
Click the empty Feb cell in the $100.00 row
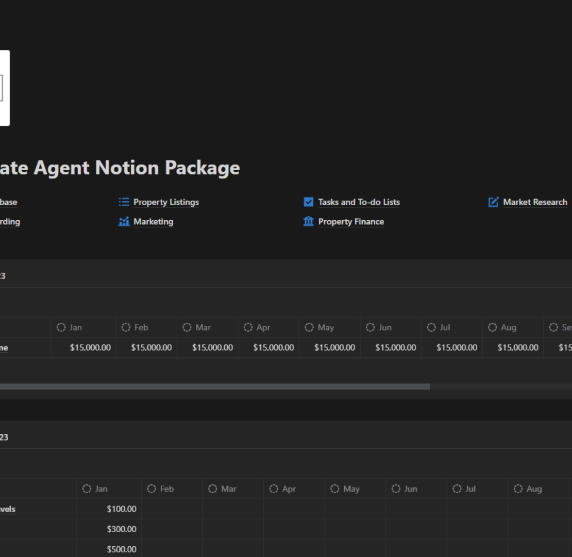[x=172, y=509]
